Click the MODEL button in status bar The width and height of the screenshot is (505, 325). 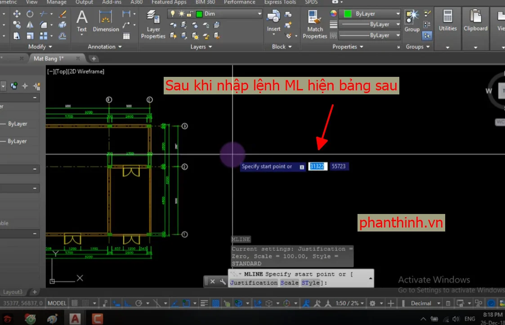coord(57,303)
